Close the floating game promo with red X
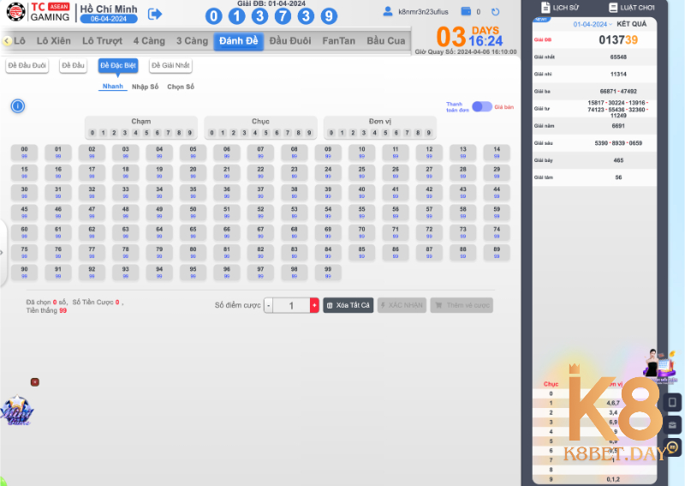 (35, 381)
